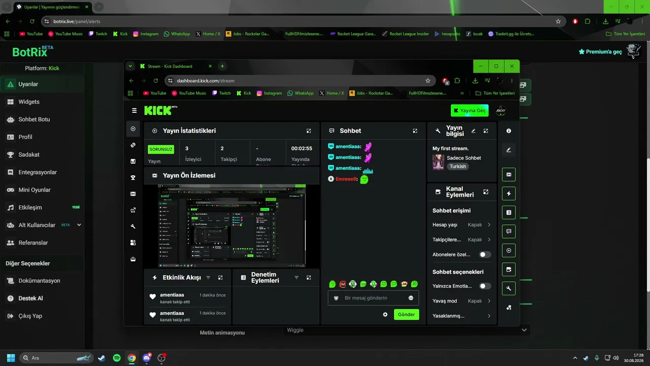650x366 pixels.
Task: Open Hesap yaşı setting
Action: [462, 225]
